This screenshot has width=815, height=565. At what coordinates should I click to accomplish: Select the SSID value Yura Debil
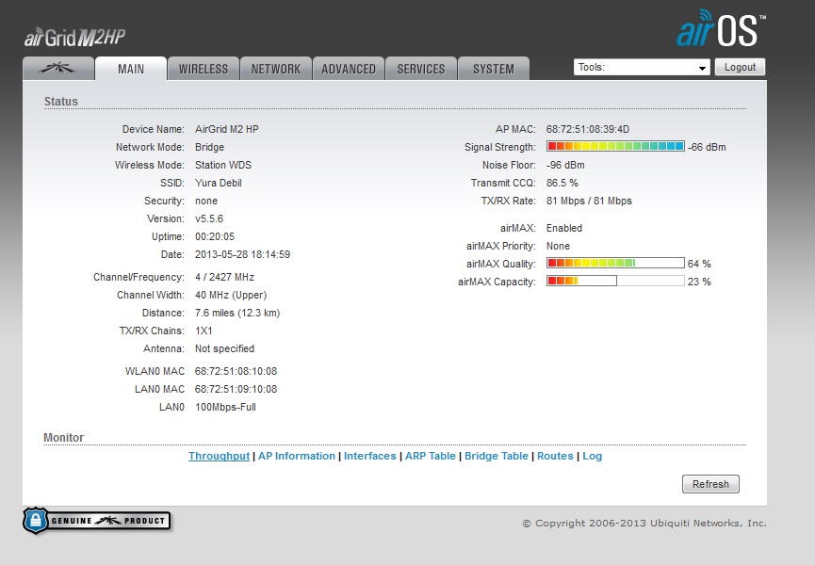219,183
